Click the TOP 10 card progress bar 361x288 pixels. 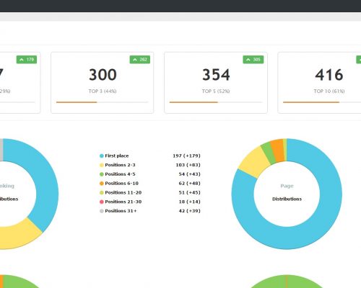click(x=322, y=102)
